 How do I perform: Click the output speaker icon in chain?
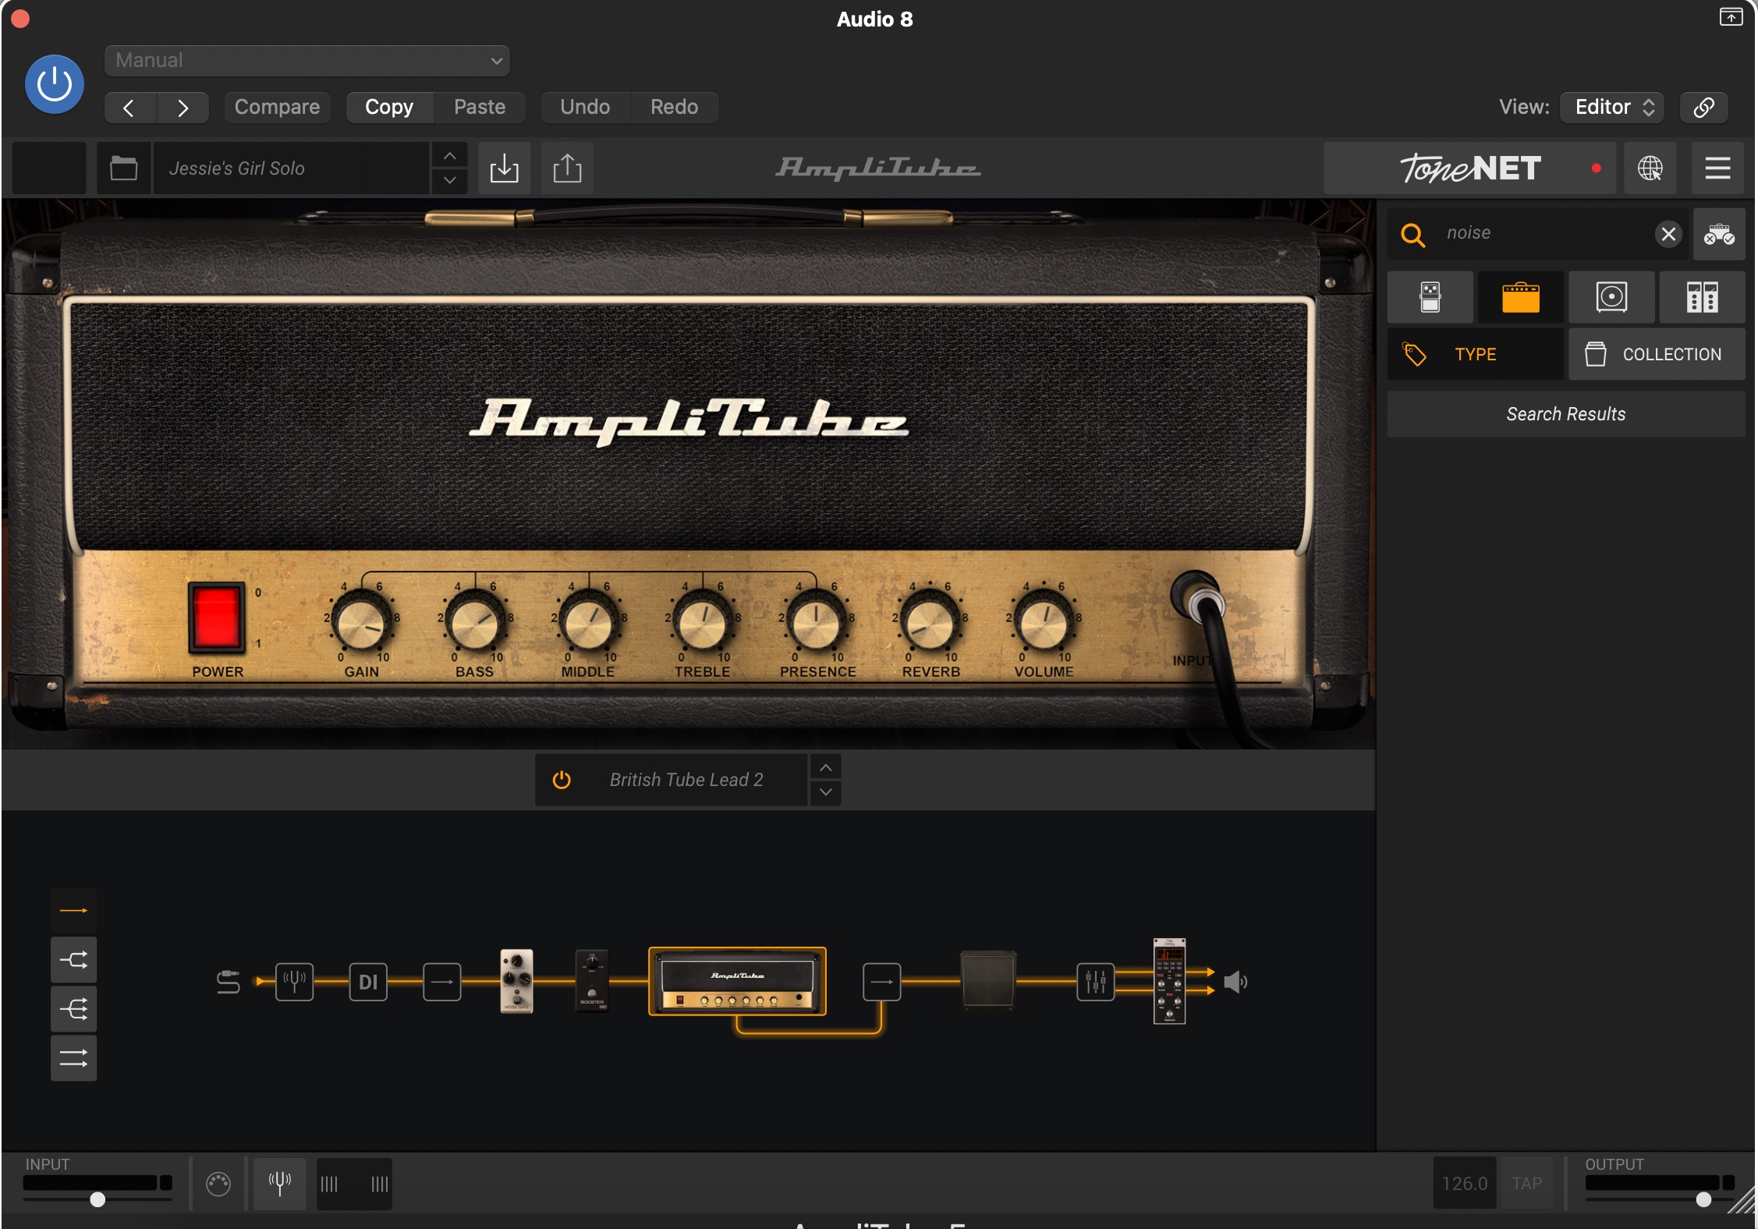1235,982
